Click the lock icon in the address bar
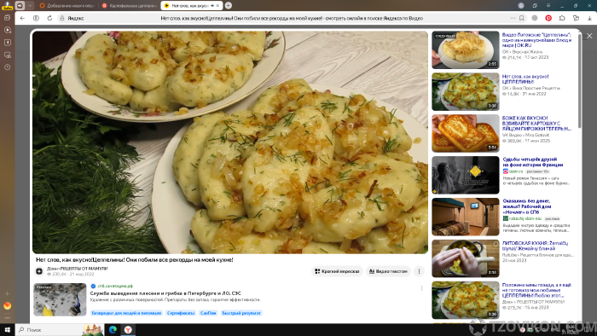This screenshot has width=597, height=336. click(62, 18)
